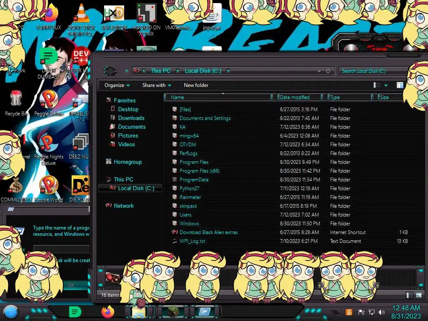The height and width of the screenshot is (321, 428).
Task: Sort by the Date modified column header
Action: coord(299,97)
